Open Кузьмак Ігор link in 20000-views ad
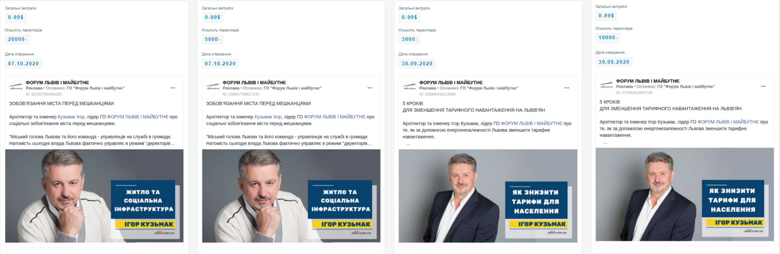The width and height of the screenshot is (780, 254). pos(71,117)
